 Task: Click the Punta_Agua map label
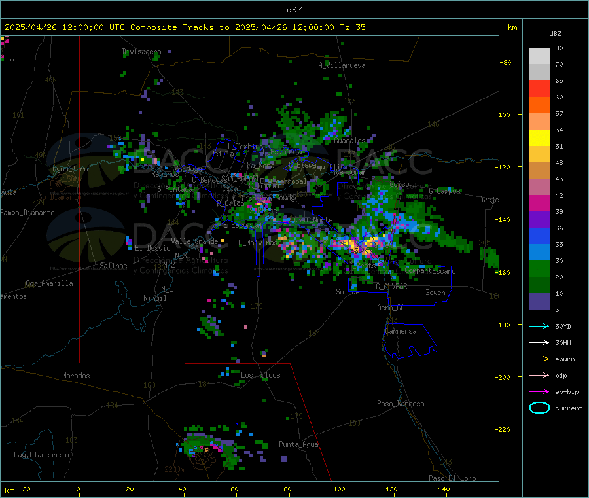298,444
